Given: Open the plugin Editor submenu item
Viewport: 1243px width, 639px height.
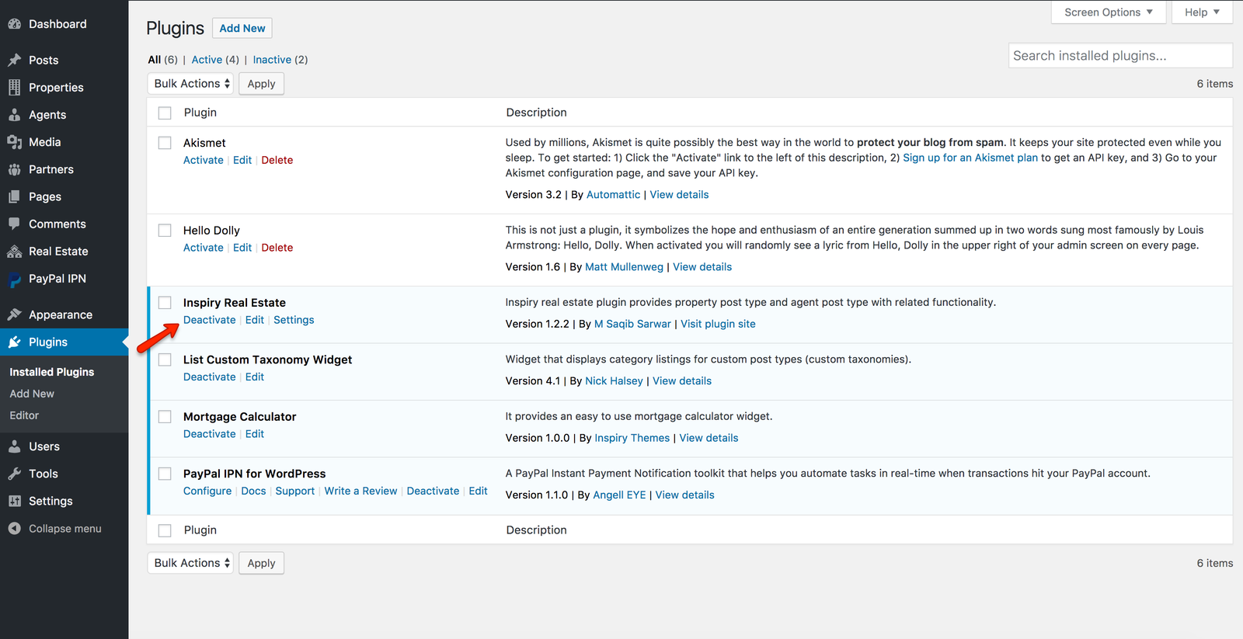Looking at the screenshot, I should pyautogui.click(x=24, y=415).
